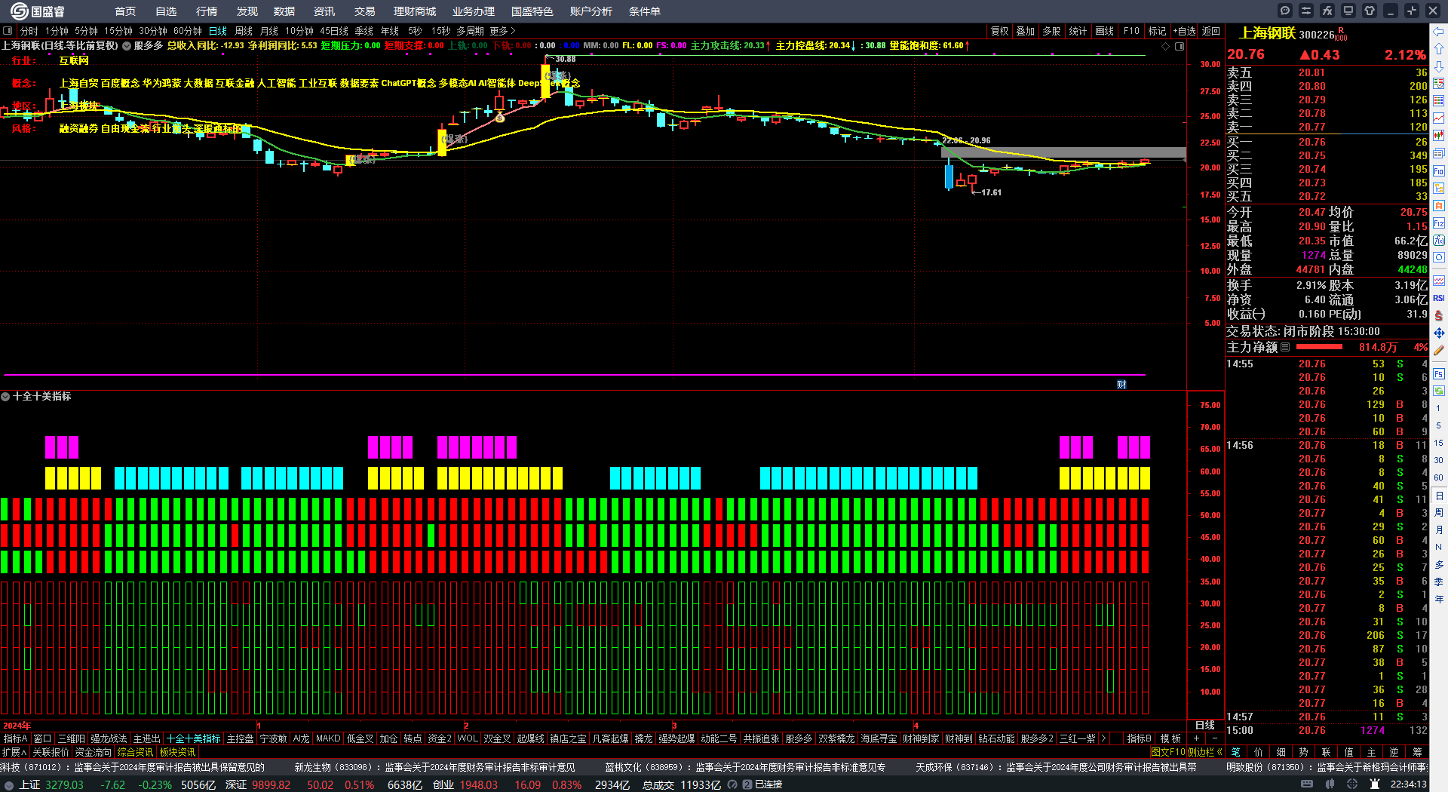
Task: Open the 指标A dropdown tab
Action: (15, 738)
